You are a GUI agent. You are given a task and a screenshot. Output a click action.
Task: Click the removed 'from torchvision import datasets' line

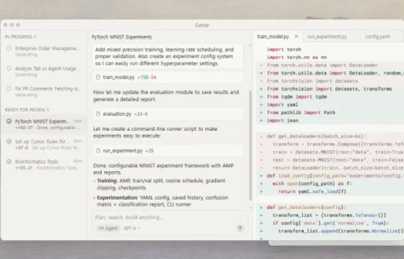(x=312, y=81)
